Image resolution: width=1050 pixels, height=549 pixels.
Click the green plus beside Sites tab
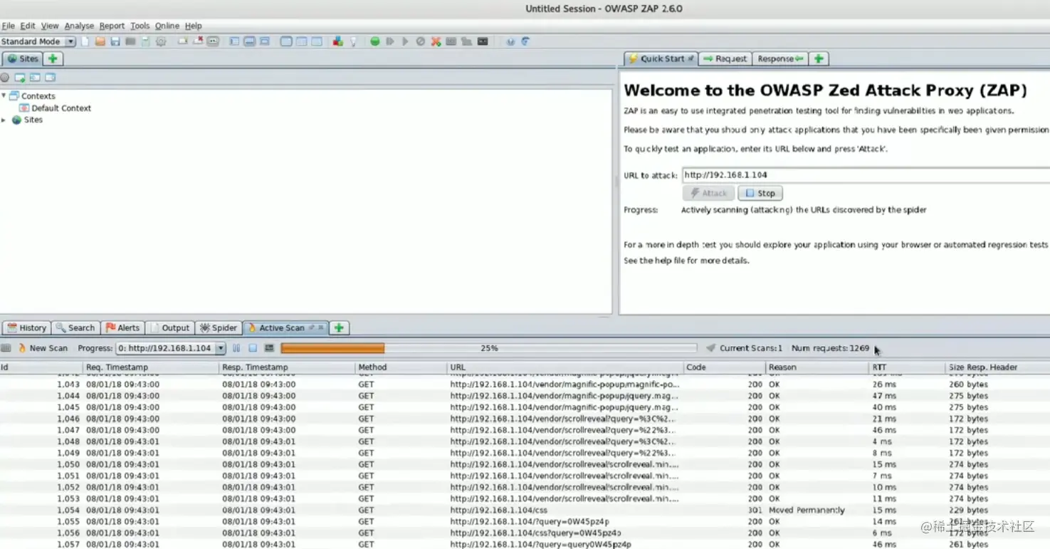click(x=53, y=59)
